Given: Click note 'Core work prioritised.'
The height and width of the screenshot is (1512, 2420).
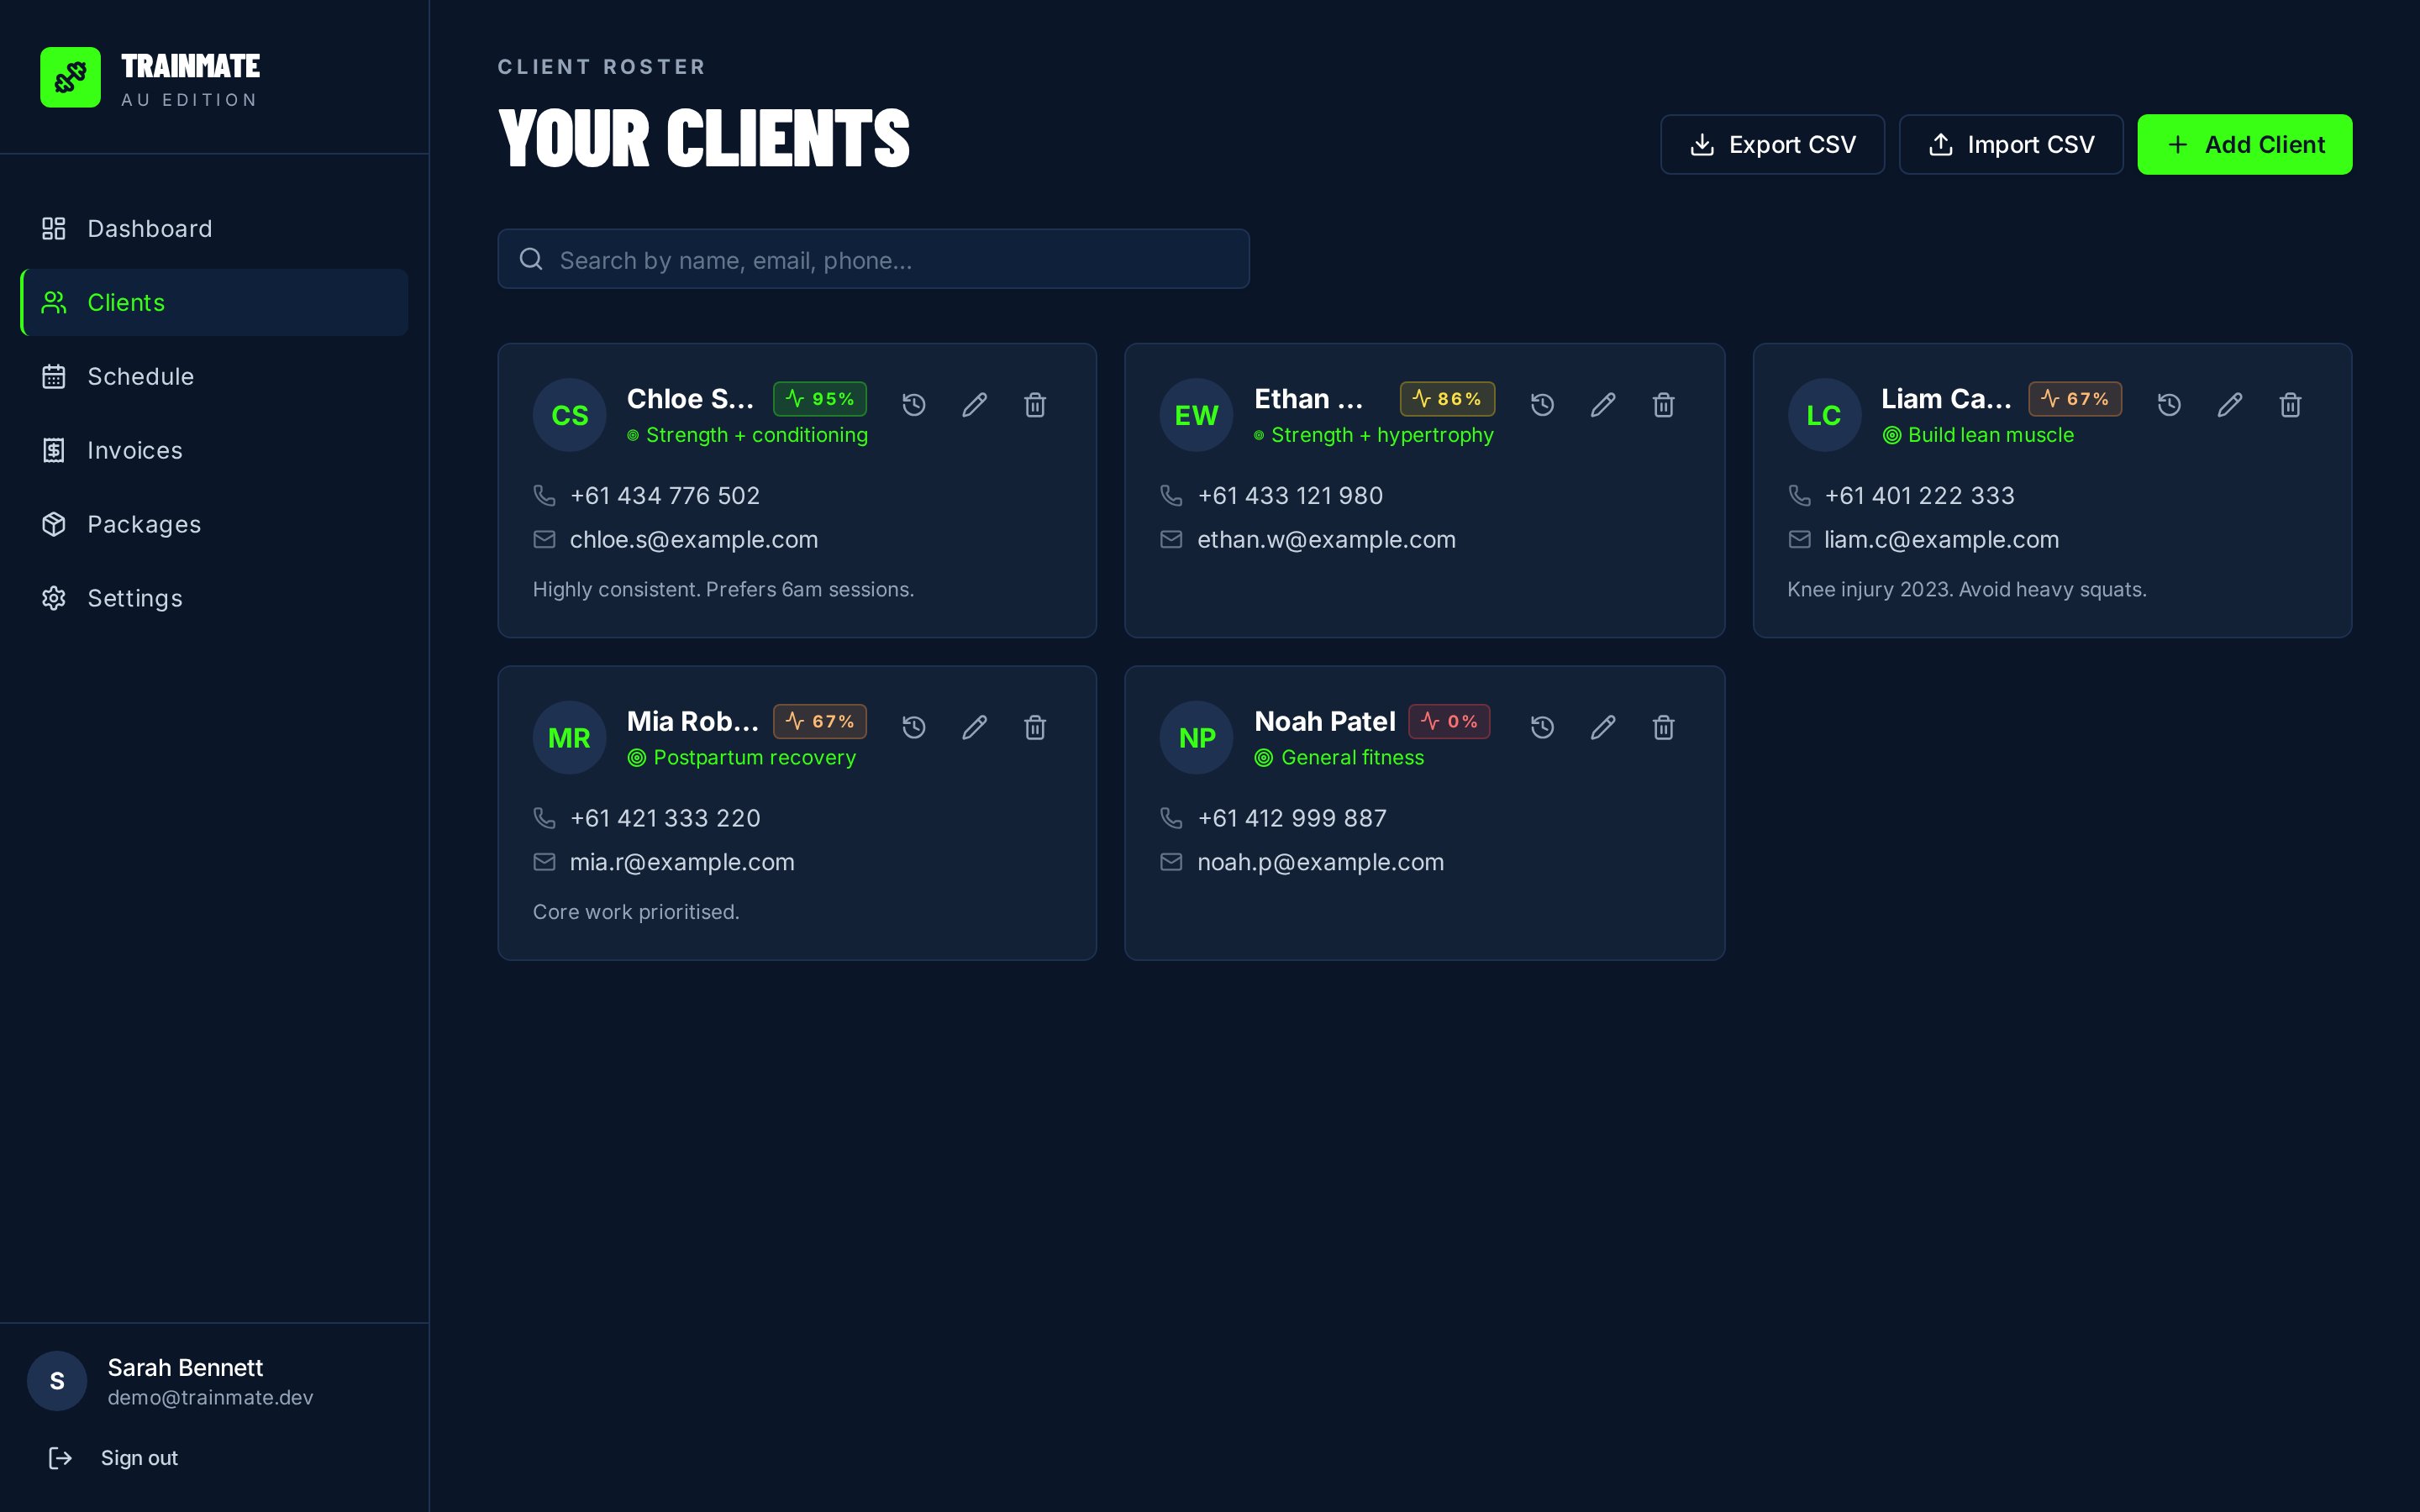Looking at the screenshot, I should coord(636,912).
